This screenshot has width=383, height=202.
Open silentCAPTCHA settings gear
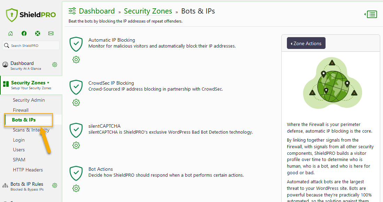[x=76, y=145]
